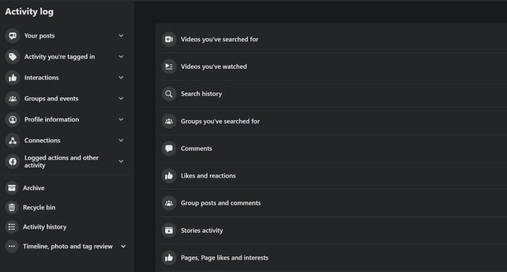Expand the Interactions chevron
This screenshot has width=507, height=272.
coord(121,77)
